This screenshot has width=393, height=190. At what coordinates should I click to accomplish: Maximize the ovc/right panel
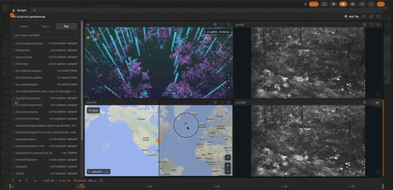(x=371, y=102)
